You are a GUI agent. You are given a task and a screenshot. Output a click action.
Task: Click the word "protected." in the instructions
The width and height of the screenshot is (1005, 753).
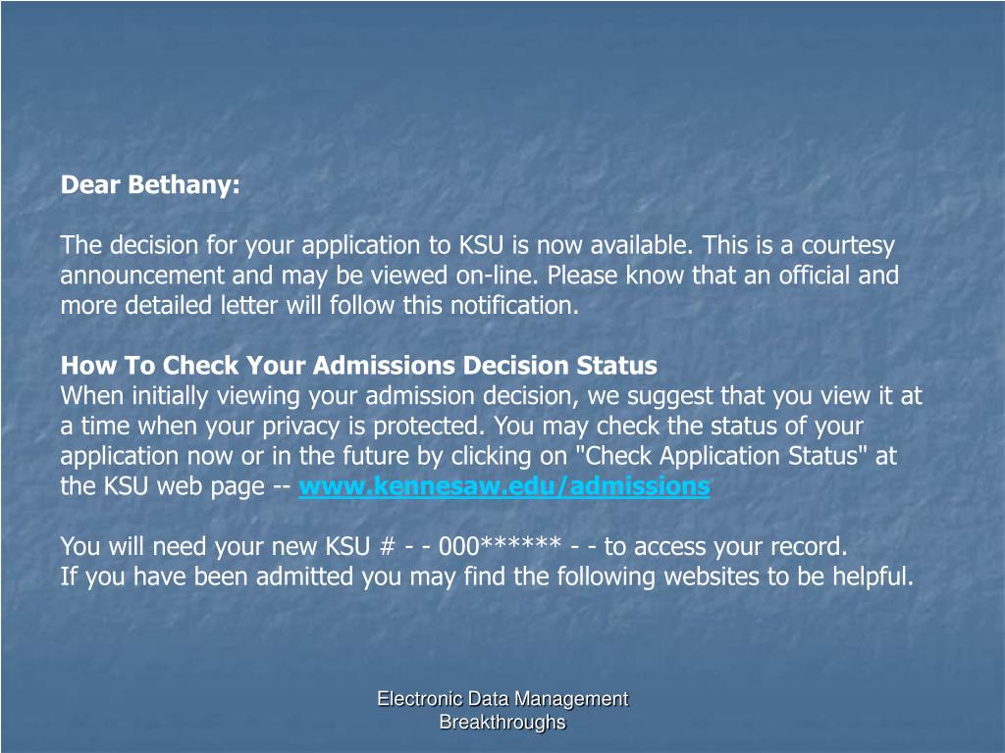pyautogui.click(x=429, y=426)
